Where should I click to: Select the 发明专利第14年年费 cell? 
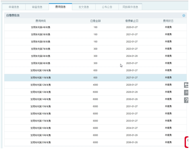[41, 99]
